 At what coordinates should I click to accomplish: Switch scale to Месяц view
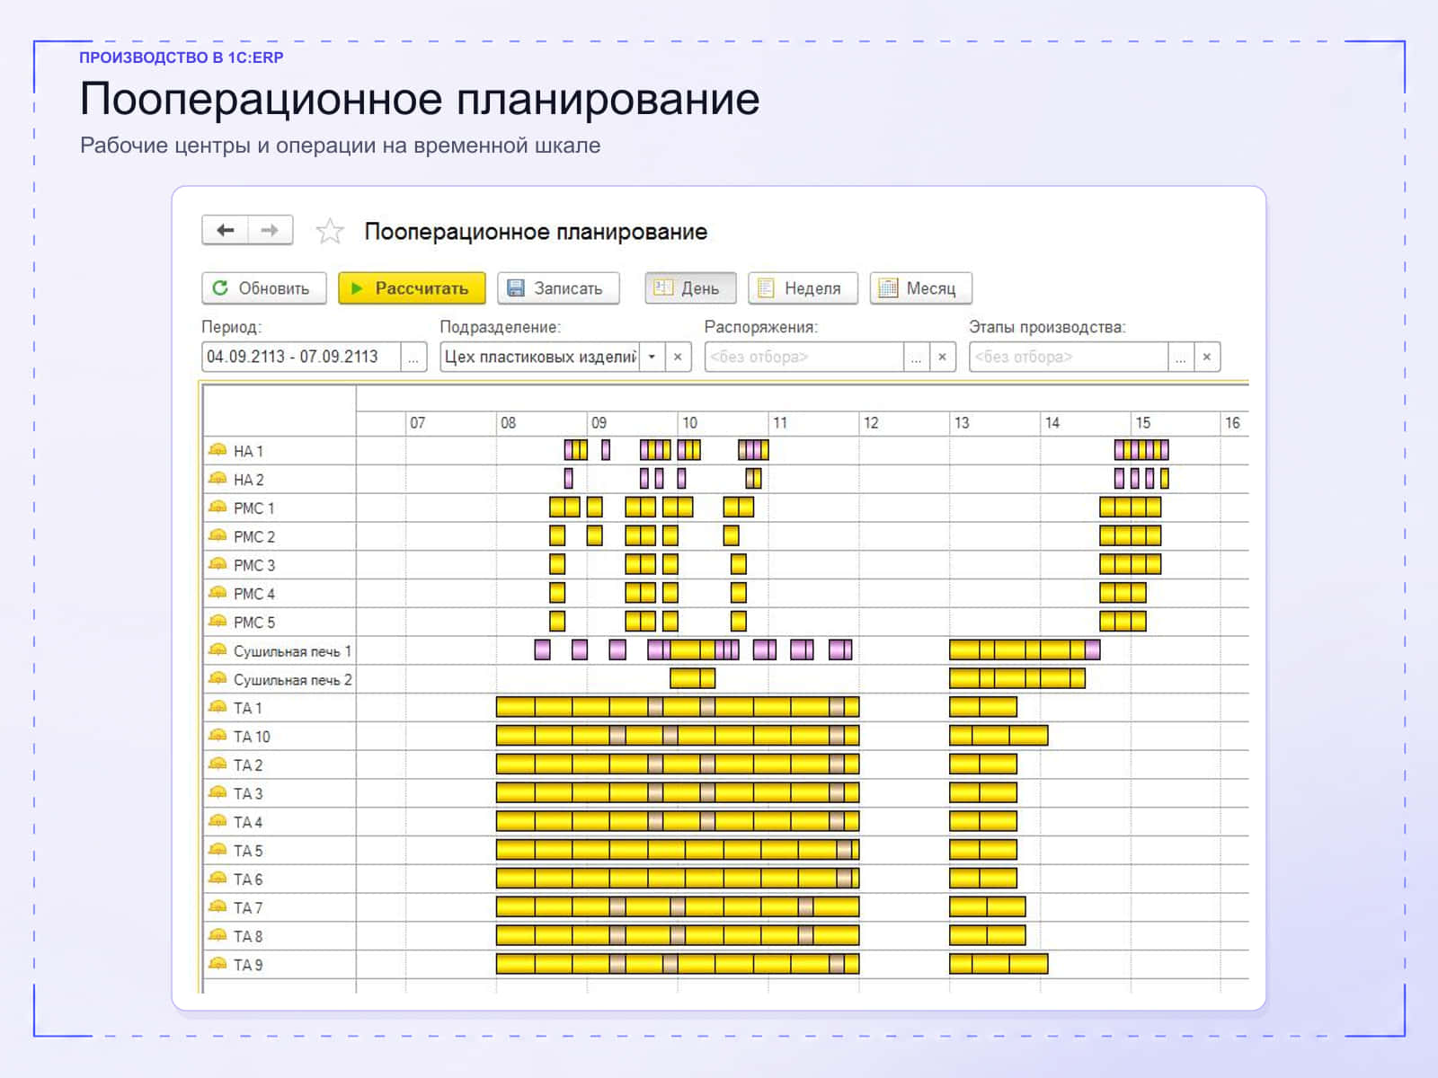(x=920, y=288)
